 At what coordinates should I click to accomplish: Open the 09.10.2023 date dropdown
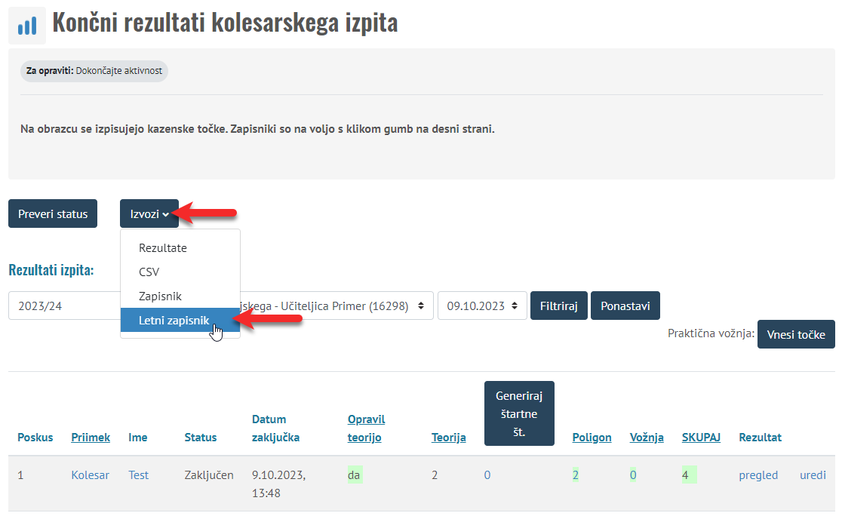[x=482, y=306]
